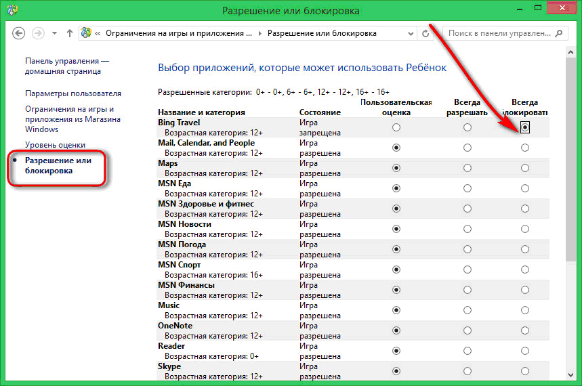Go up one level with Up arrow
Screen dimensions: 582x386
coord(69,33)
